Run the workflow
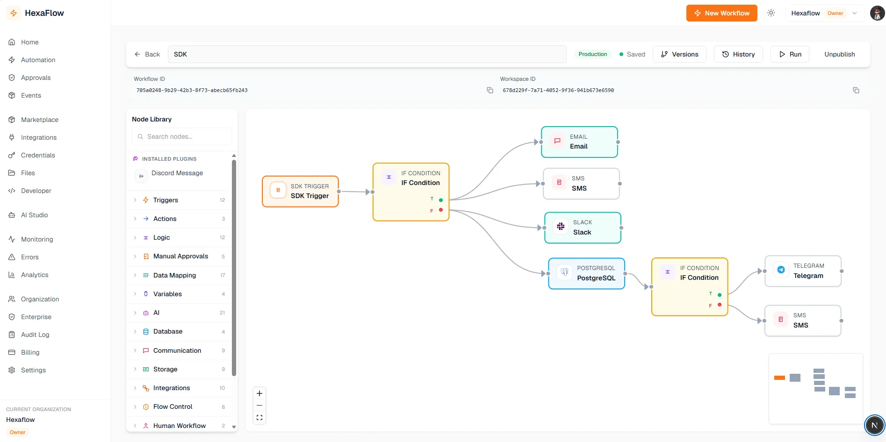 coord(790,54)
